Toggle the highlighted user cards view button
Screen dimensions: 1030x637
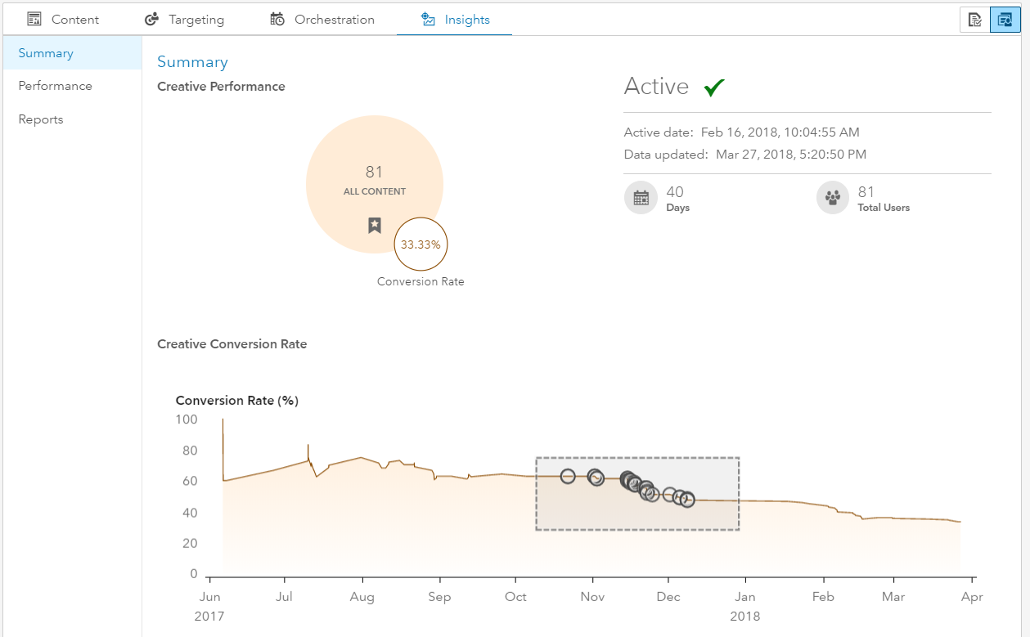[1005, 20]
